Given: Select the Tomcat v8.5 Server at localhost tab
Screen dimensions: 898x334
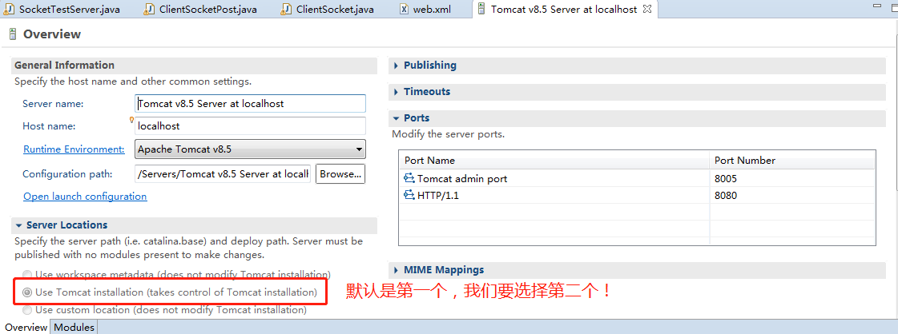Looking at the screenshot, I should (x=563, y=9).
